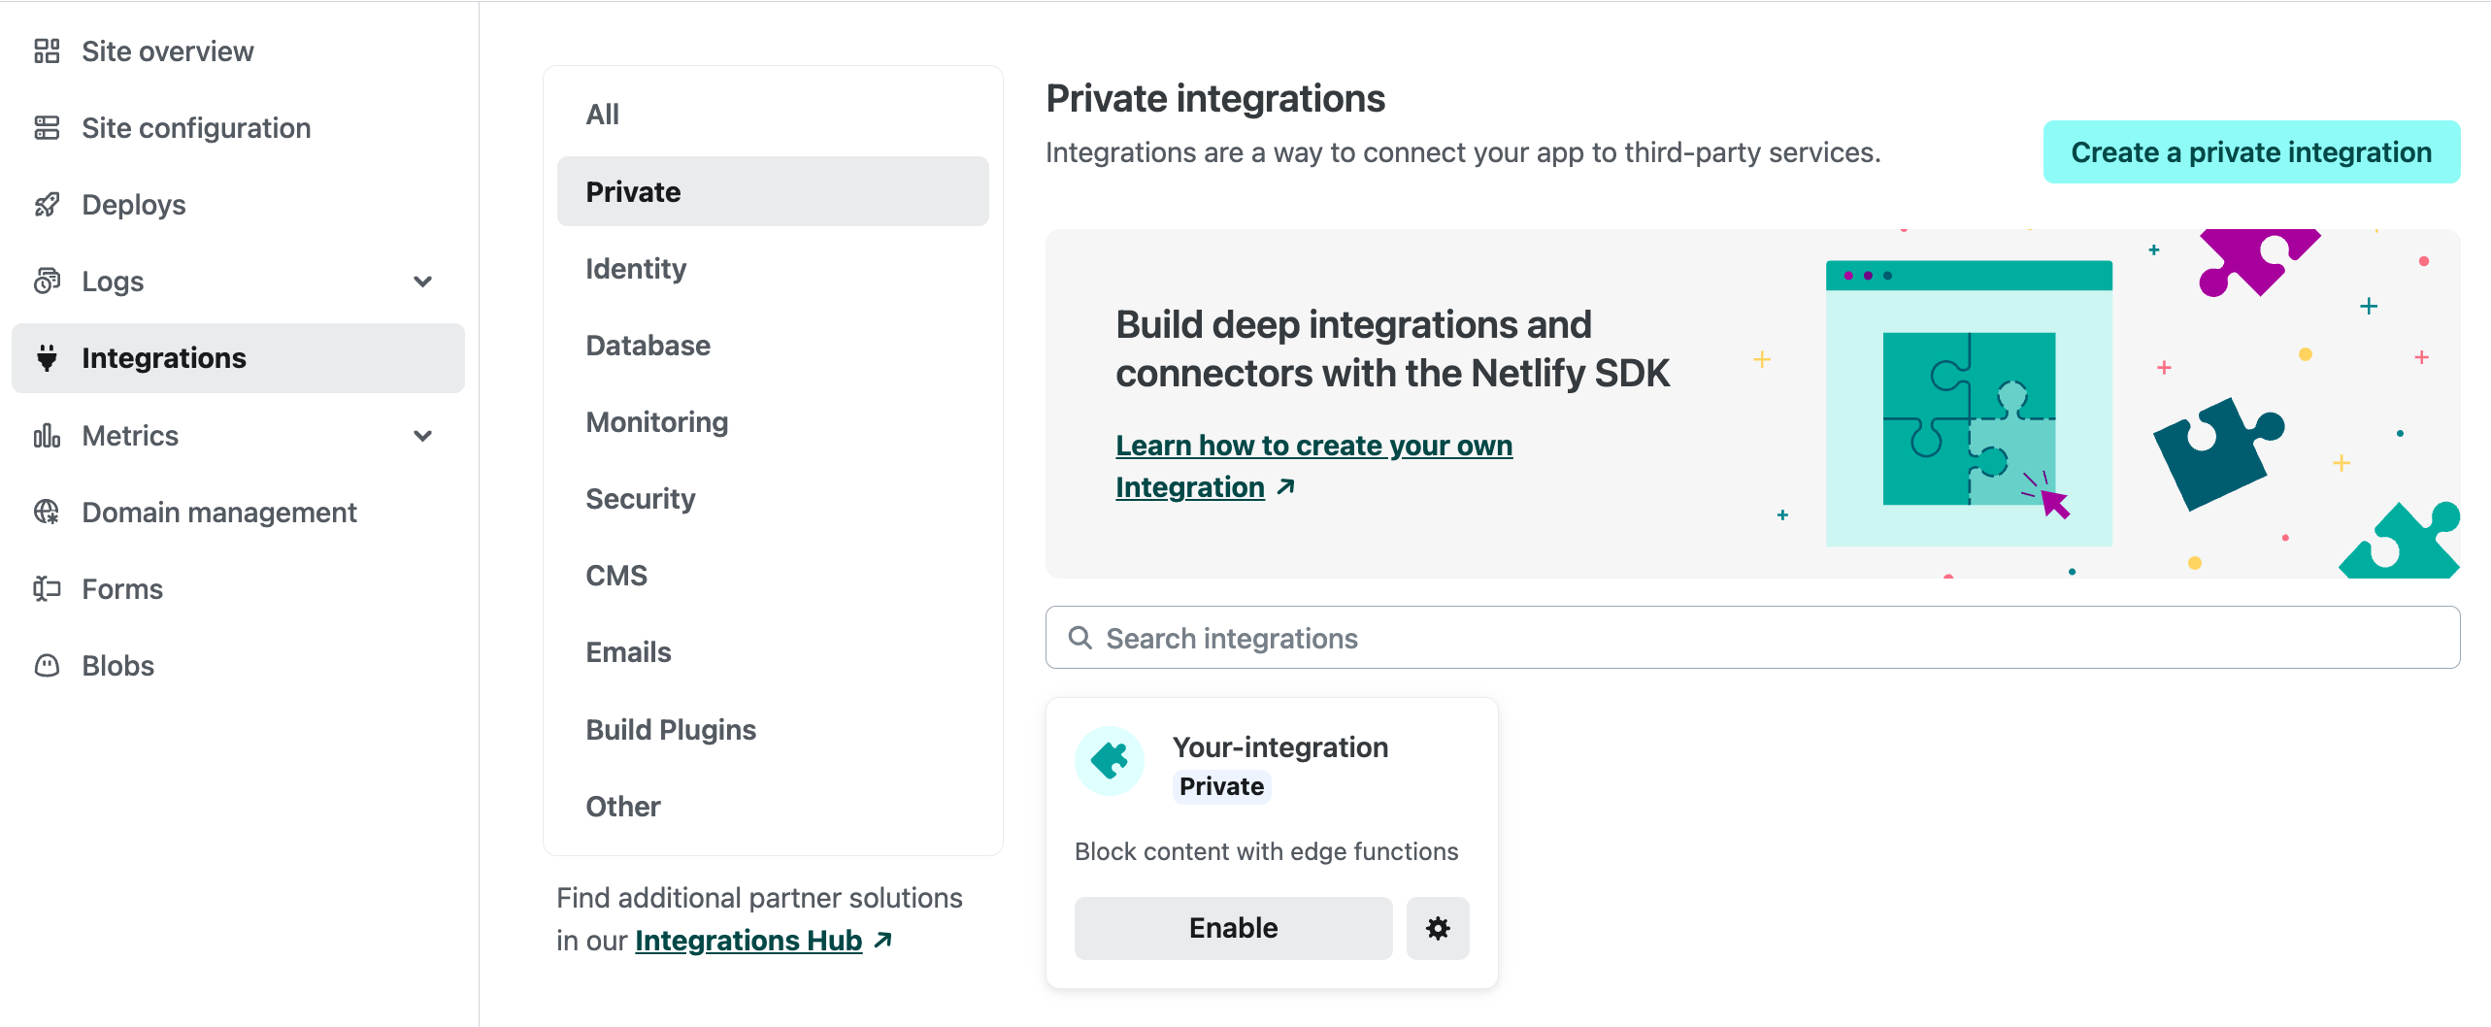Viewport: 2491px width, 1027px height.
Task: Enable the Your-integration integration
Action: tap(1233, 928)
